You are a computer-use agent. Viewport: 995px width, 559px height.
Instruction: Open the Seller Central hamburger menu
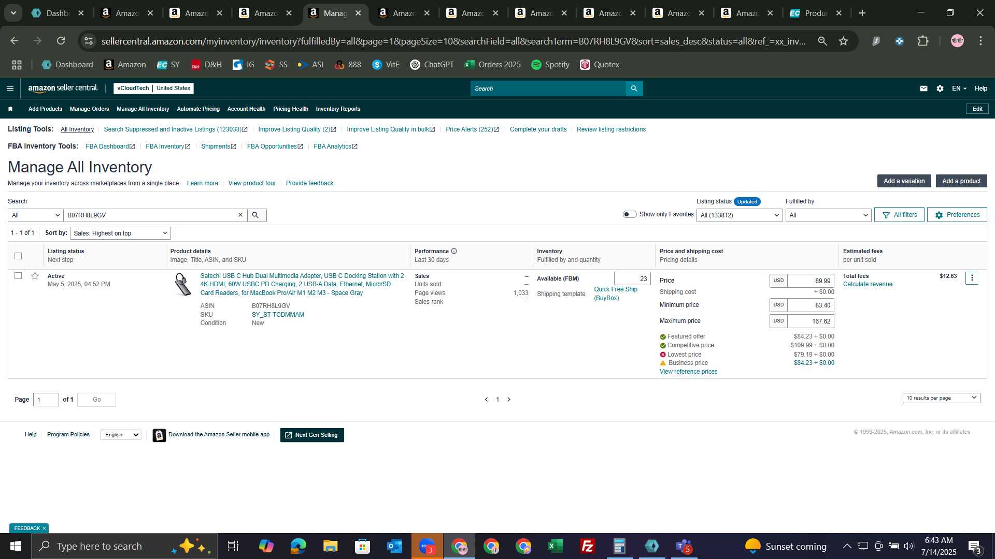pyautogui.click(x=10, y=89)
